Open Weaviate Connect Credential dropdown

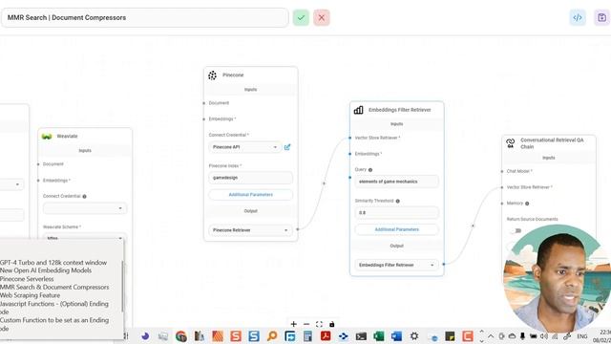coord(85,208)
